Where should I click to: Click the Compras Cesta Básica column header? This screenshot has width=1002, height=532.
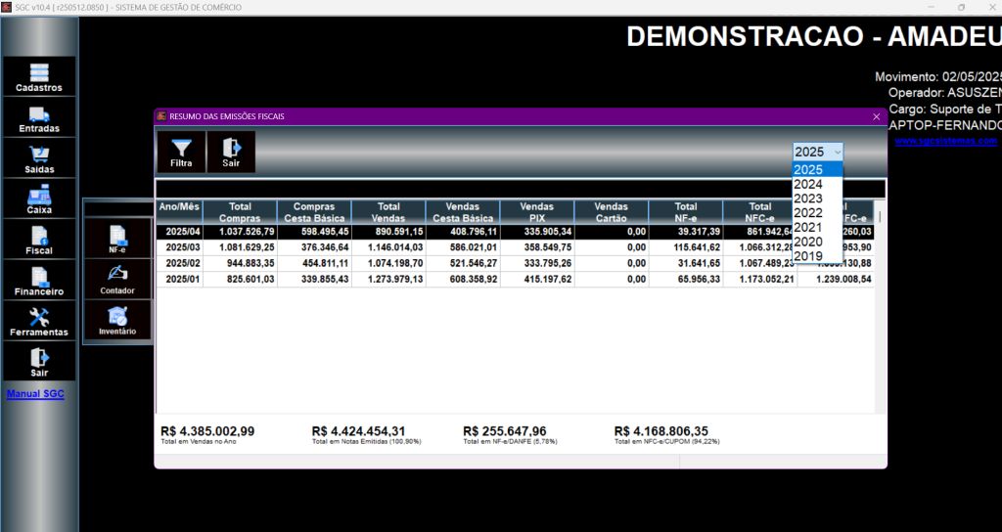314,212
